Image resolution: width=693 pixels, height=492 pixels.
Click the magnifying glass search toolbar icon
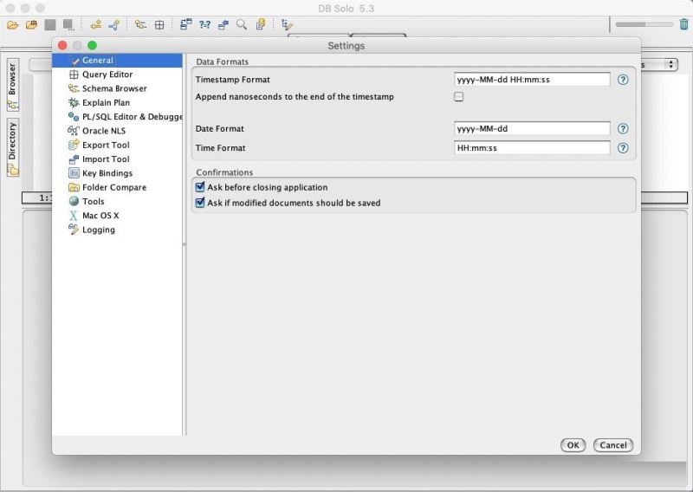242,25
